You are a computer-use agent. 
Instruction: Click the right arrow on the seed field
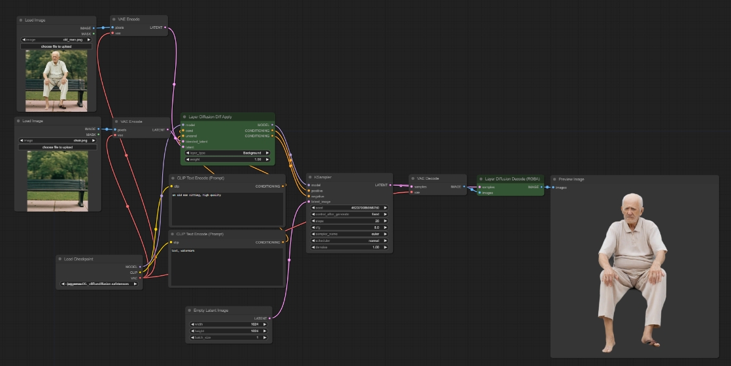(386, 208)
